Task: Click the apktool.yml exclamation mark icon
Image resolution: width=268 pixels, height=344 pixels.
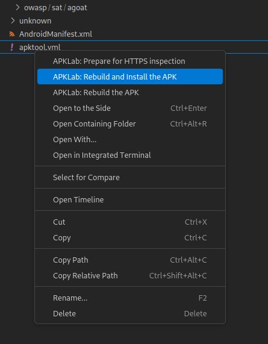Action: coord(12,47)
